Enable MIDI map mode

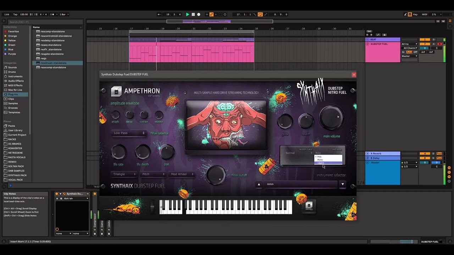point(424,15)
